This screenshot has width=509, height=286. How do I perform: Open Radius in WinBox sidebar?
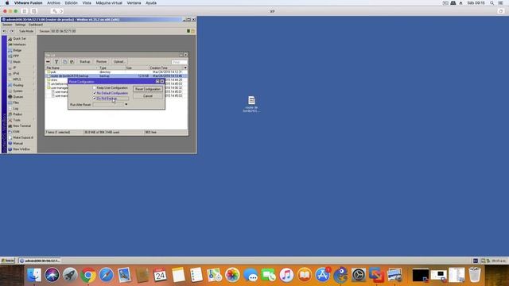[17, 114]
